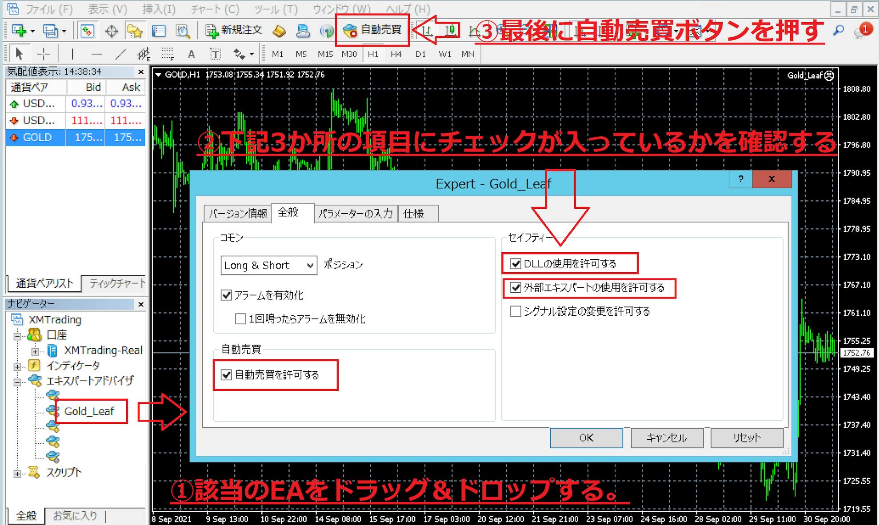The image size is (880, 525).
Task: Open the new chart dropdown arrow
Action: 32,31
